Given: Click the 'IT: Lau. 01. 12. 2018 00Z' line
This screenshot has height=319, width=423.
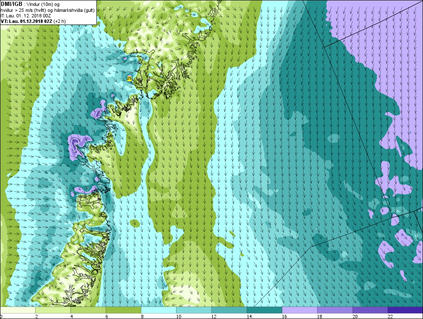Looking at the screenshot, I should 26,15.
